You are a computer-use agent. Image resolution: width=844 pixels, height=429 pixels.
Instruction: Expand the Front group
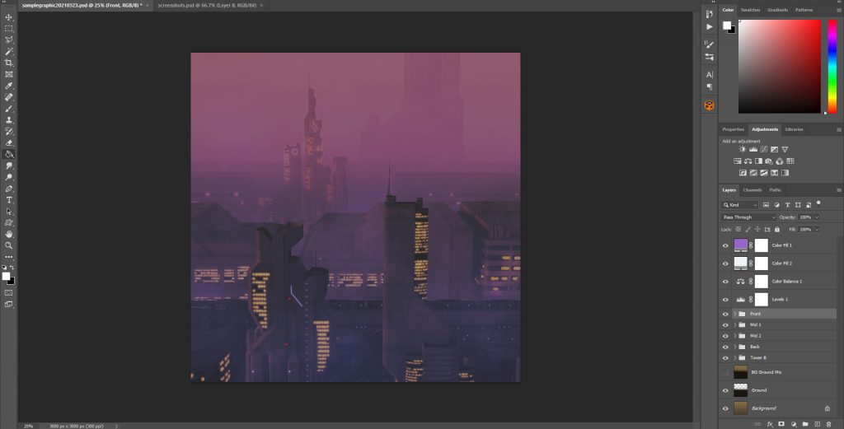734,314
